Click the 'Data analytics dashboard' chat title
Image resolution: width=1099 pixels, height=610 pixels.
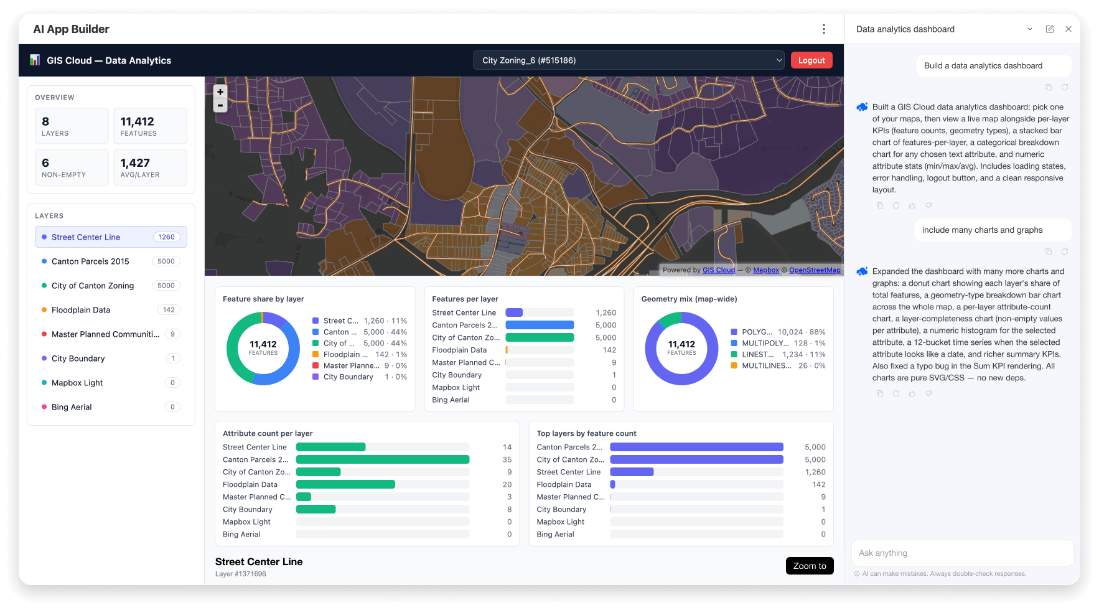pos(905,29)
